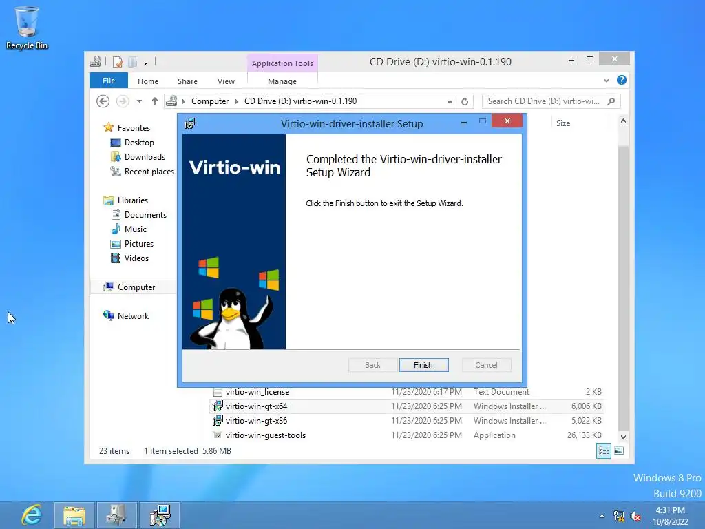705x529 pixels.
Task: Switch to Details view button
Action: (x=603, y=450)
